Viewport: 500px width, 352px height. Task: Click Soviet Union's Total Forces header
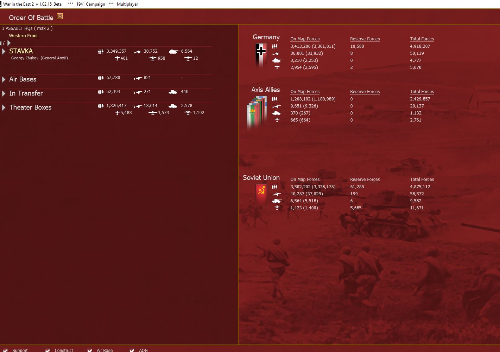(422, 180)
